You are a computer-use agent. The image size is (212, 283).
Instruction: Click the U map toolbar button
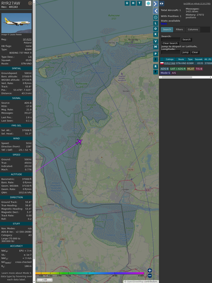(x=127, y=3)
